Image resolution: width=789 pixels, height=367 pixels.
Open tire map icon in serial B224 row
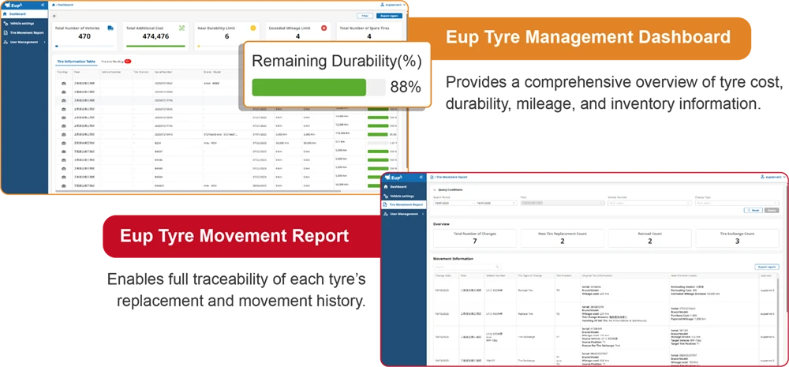[64, 143]
